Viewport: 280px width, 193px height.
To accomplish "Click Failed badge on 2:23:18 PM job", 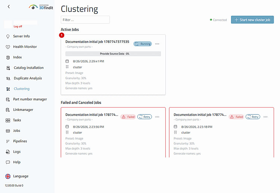I will (236, 117).
